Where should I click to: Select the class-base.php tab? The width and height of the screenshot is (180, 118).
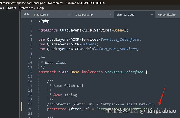[x=125, y=15]
